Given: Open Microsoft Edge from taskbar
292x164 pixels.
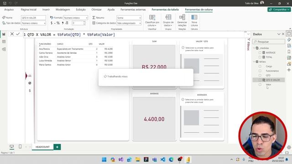Looking at the screenshot, I should 171,159.
